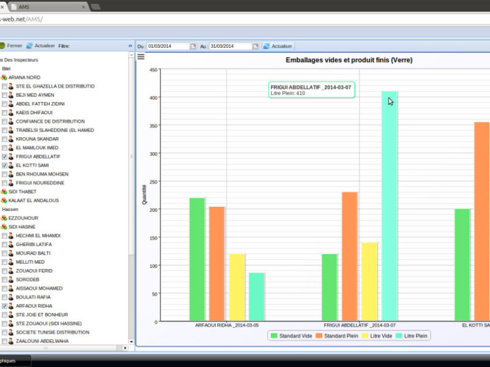Click the ARIANA NORD zone icon
This screenshot has width=490, height=367.
point(4,78)
